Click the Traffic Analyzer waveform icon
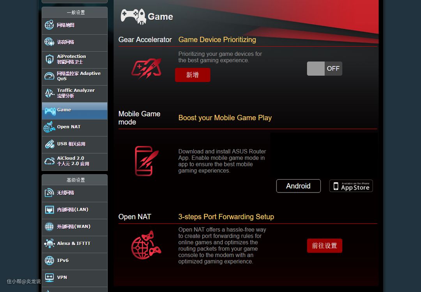 point(49,93)
